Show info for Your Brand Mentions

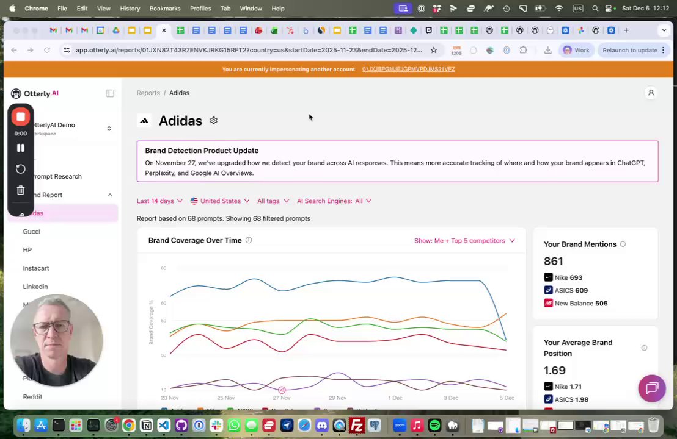tap(623, 244)
